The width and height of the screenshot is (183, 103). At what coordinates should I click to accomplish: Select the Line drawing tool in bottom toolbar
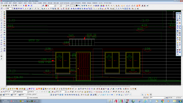(x=99, y=95)
